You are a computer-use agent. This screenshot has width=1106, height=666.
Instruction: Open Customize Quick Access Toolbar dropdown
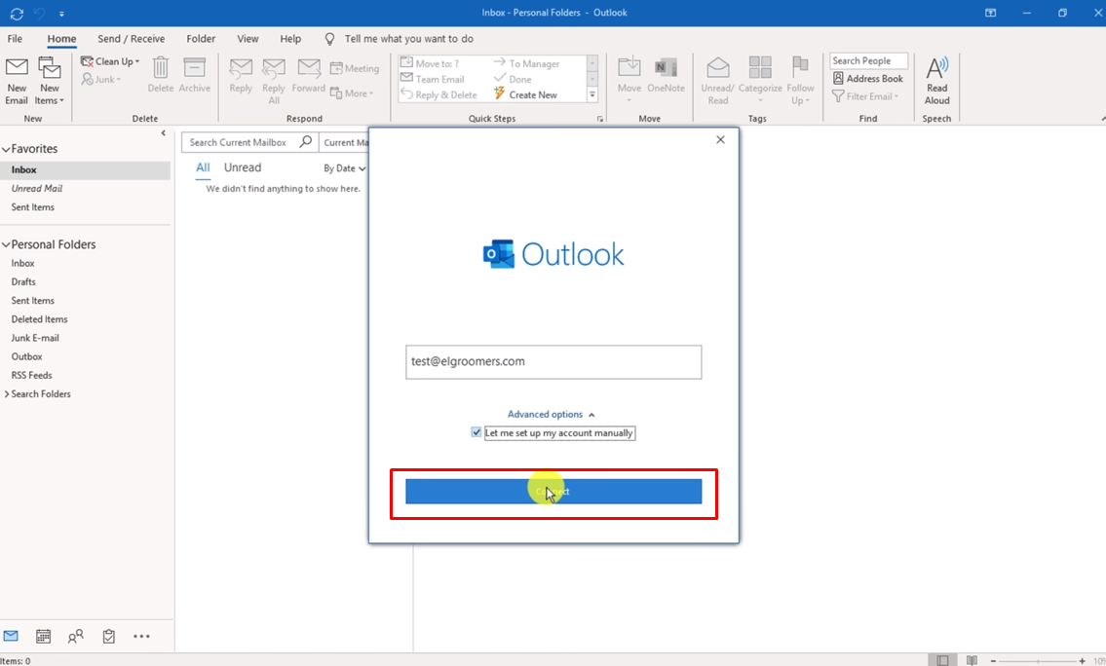(x=61, y=14)
